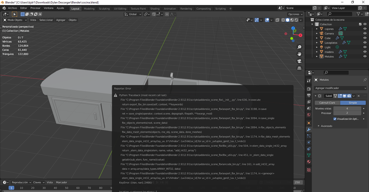The width and height of the screenshot is (369, 192).
Task: Open the Agregar menu in viewport header
Action: coord(61,20)
